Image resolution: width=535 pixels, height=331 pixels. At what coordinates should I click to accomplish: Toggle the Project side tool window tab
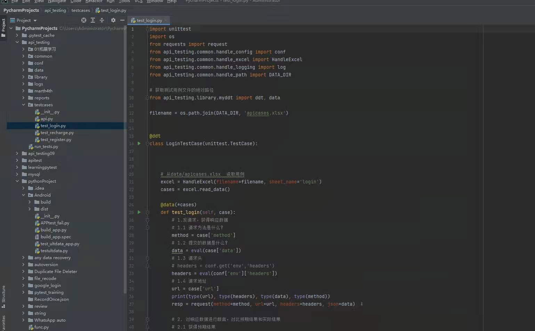point(3,28)
